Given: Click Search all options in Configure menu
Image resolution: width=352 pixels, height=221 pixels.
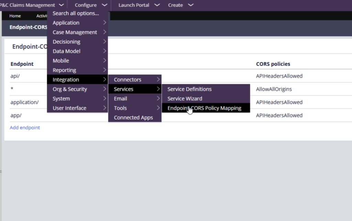Looking at the screenshot, I should tap(77, 13).
